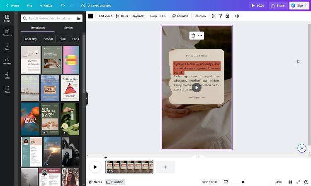Viewport: 311px width, 186px height.
Task: Go to Home
Action: tap(15, 5)
